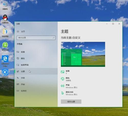Click the 当前主题: 自定义 text
Screen dimensions: 128x116
(x=71, y=38)
